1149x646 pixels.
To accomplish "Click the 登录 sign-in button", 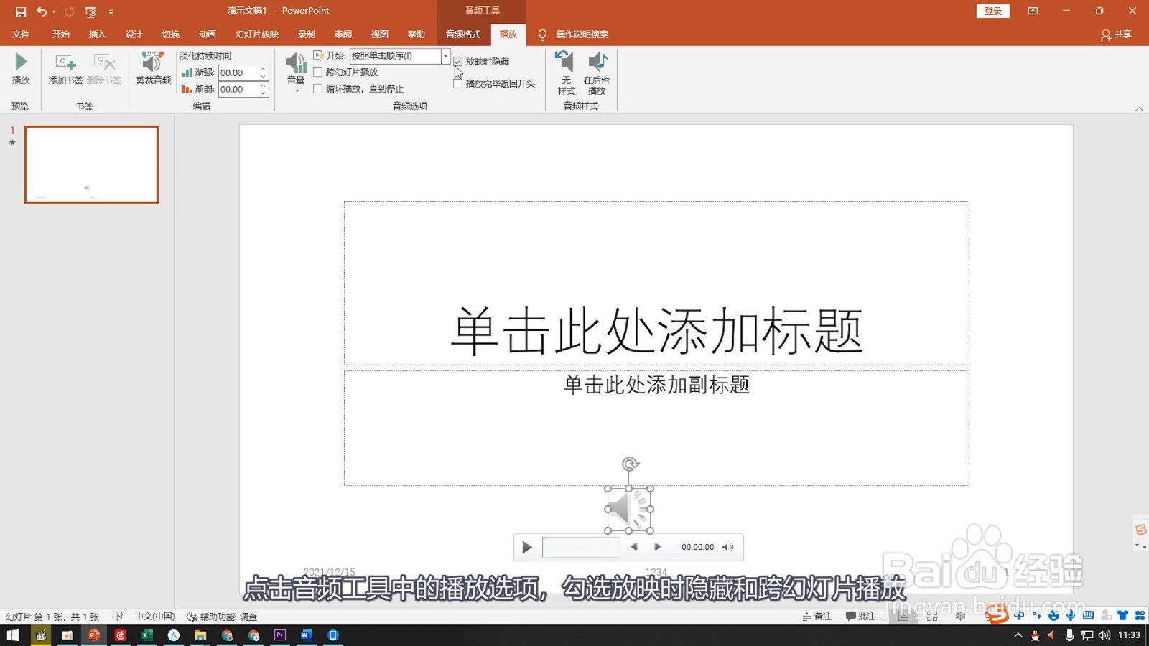I will 993,11.
